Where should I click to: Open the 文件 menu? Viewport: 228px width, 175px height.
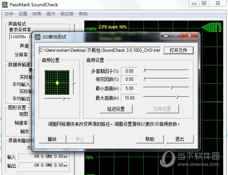(x=9, y=14)
